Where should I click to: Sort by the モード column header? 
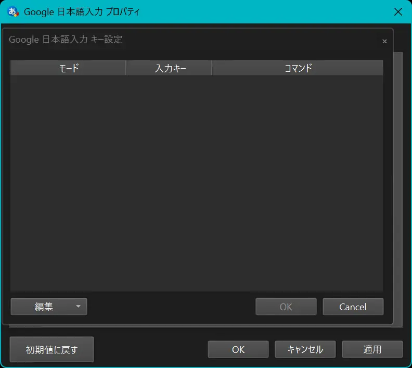(68, 68)
